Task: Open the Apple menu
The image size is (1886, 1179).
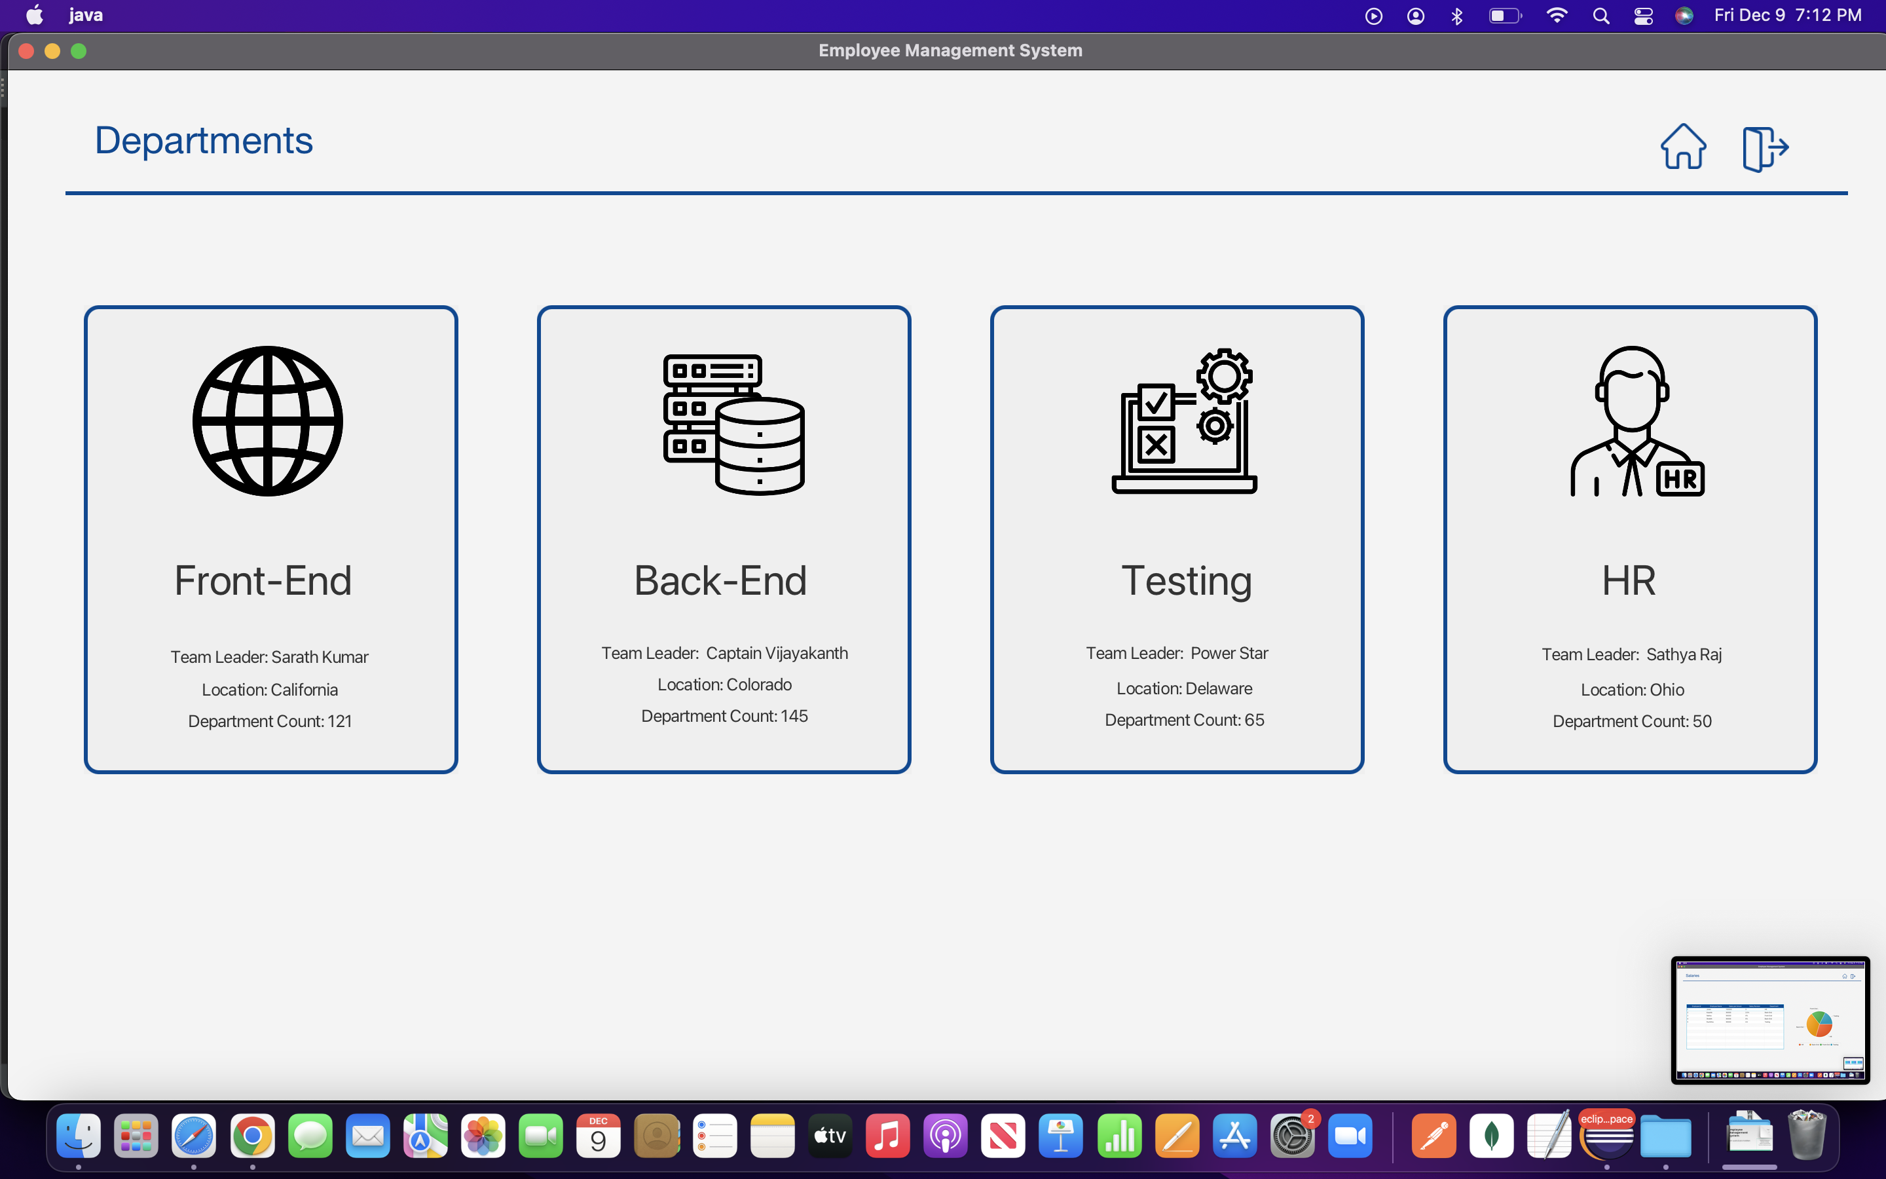Action: tap(34, 16)
